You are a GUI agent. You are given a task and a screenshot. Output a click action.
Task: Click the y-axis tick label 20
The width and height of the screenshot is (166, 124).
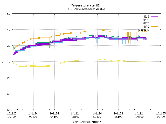[x=9, y=46]
